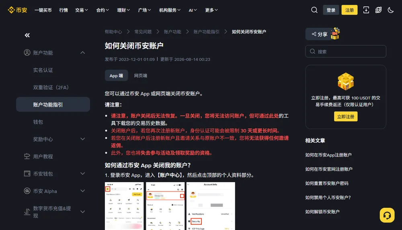402x230 pixels.
Task: Click the yellow 注册 button in header
Action: 349,10
